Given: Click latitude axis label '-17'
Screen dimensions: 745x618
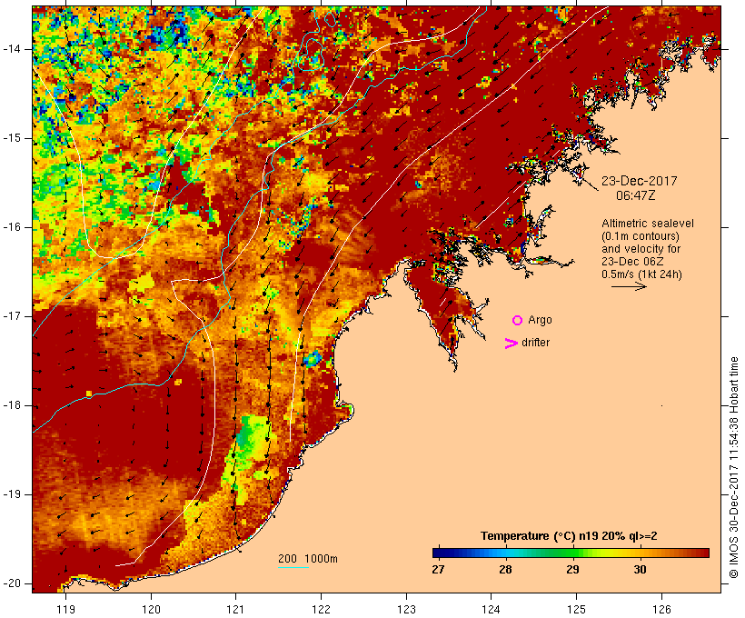Looking at the screenshot, I should (12, 316).
